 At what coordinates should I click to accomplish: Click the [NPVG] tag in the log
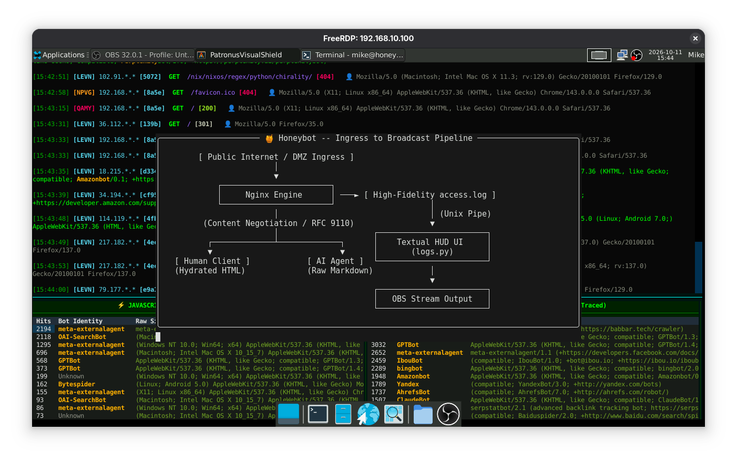tap(84, 93)
